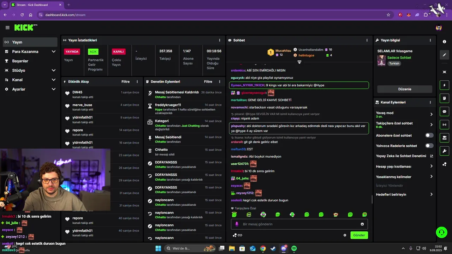The width and height of the screenshot is (452, 254).
Task: Click Just Chatting category thumbnail
Action: [381, 60]
